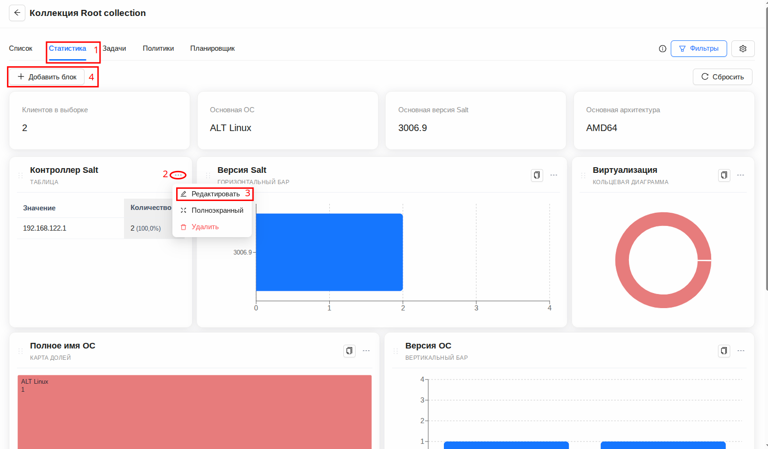Click the red ring of Виртуализация chart

622,260
